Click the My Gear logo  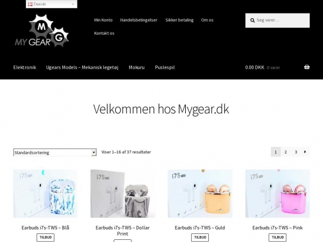coord(41,31)
